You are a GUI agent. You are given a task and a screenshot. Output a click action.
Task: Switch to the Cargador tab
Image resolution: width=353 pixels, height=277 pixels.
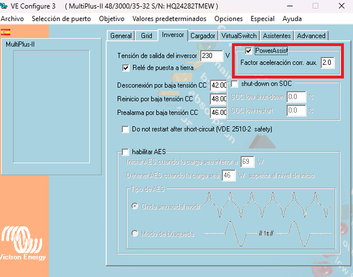[x=202, y=36]
